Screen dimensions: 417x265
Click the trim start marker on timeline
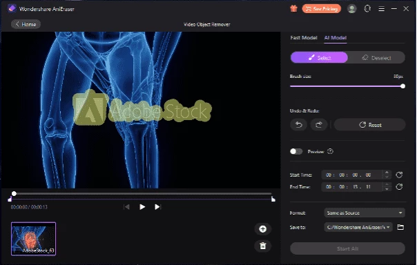[10, 199]
